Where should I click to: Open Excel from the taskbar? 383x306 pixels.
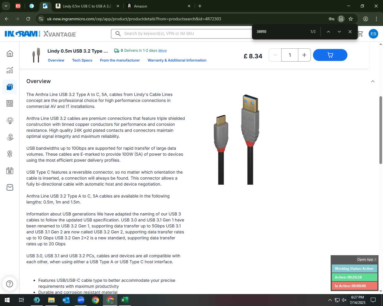point(124,300)
